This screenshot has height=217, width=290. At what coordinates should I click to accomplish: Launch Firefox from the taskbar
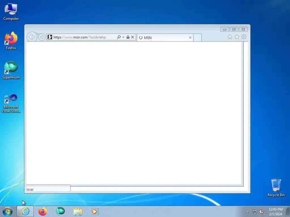(43, 211)
